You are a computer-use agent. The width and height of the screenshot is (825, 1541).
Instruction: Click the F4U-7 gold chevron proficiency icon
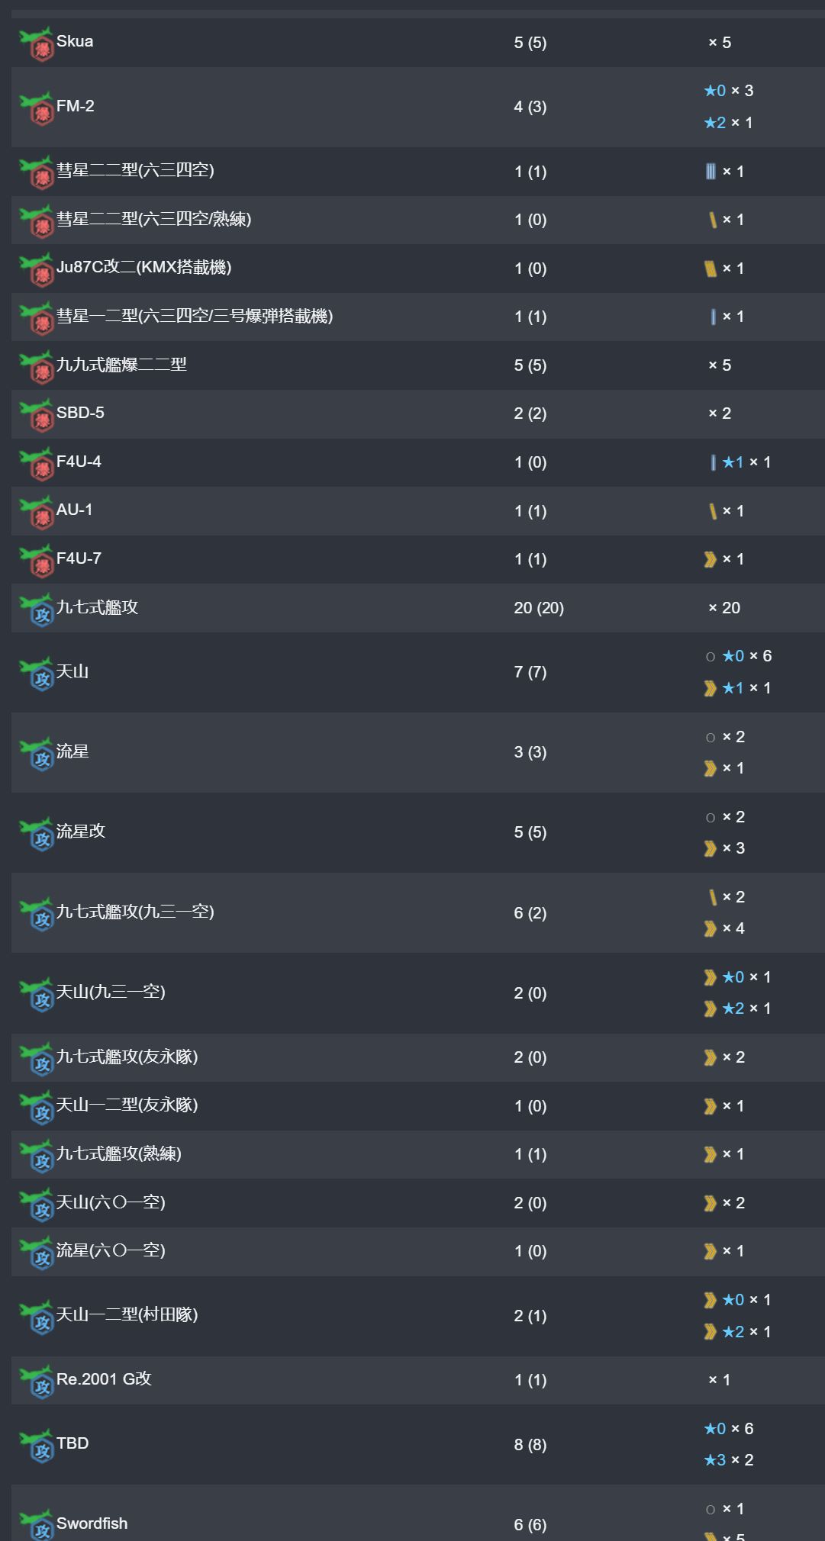tap(710, 560)
